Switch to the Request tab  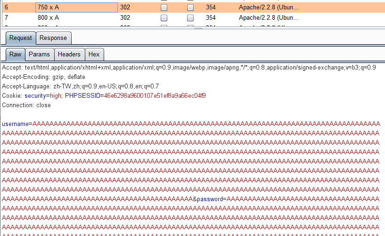tap(21, 38)
